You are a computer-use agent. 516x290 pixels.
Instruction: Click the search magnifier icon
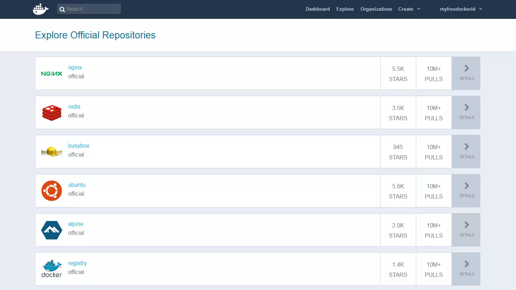[x=62, y=9]
